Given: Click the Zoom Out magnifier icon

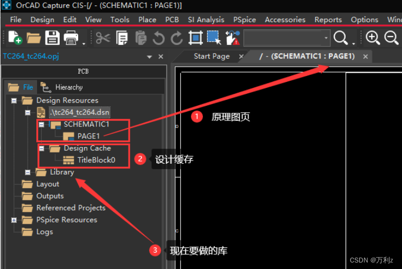Looking at the screenshot, I should coord(391,37).
